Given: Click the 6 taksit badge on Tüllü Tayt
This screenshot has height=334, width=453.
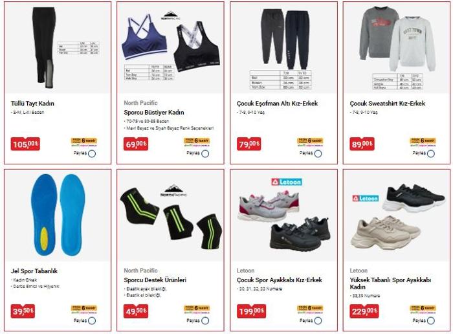Looking at the screenshot, I should coord(84,142).
